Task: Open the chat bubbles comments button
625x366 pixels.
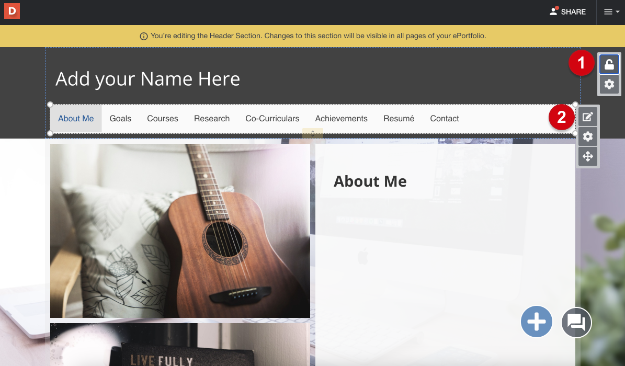Action: tap(576, 322)
